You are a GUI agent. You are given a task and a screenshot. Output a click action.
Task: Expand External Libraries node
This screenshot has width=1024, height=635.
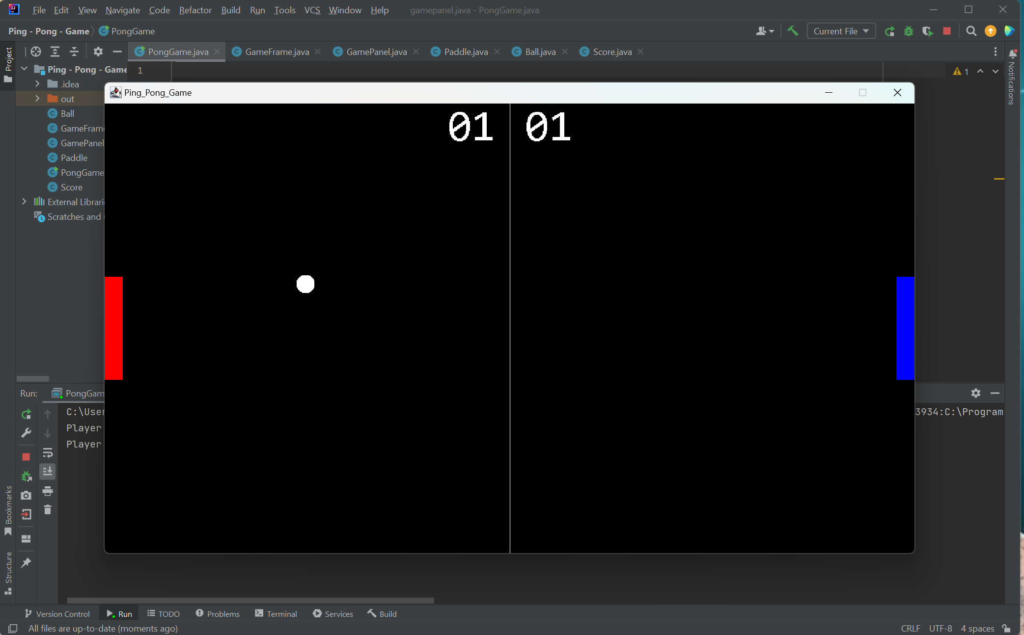pos(24,202)
